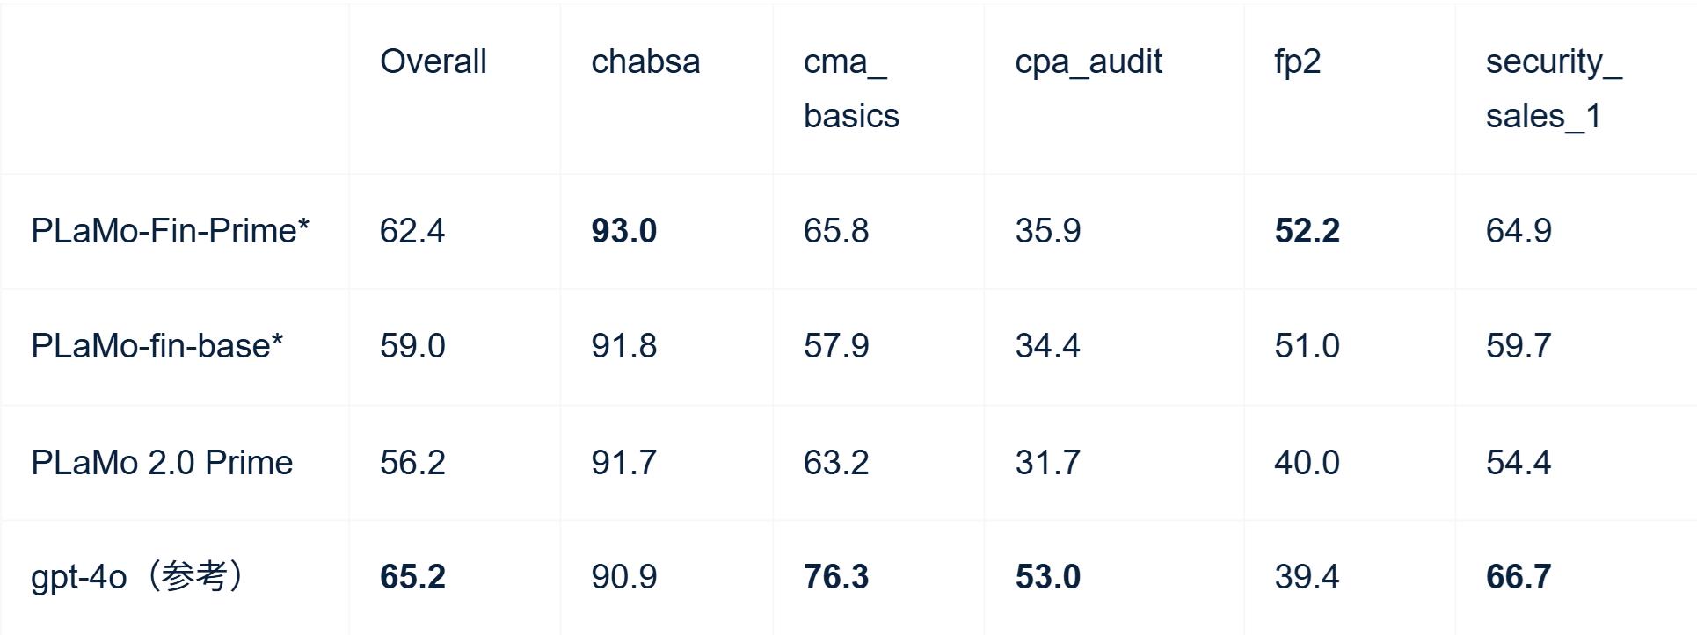
Task: Select the chabsa column header
Action: (x=645, y=61)
